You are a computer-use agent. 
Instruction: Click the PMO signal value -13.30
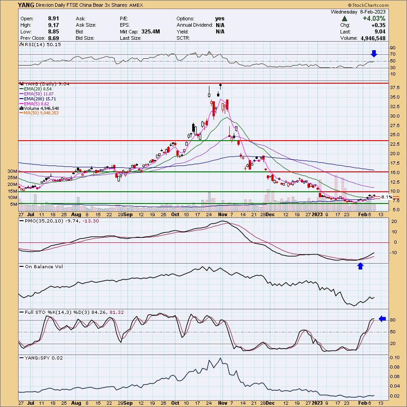click(x=90, y=221)
